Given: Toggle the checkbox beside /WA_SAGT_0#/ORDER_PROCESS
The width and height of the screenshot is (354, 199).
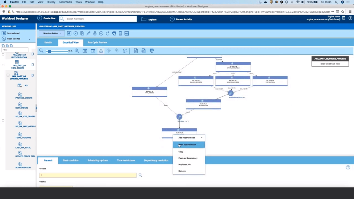Looking at the screenshot, I should (3, 75).
